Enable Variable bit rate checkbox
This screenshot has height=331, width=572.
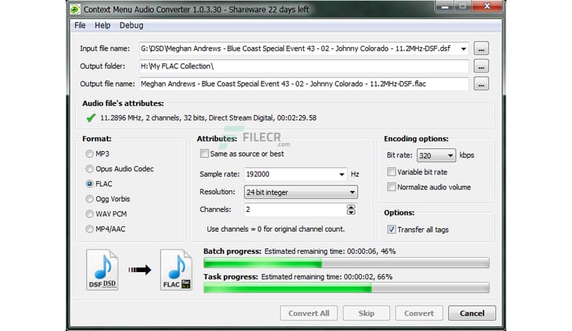click(391, 172)
